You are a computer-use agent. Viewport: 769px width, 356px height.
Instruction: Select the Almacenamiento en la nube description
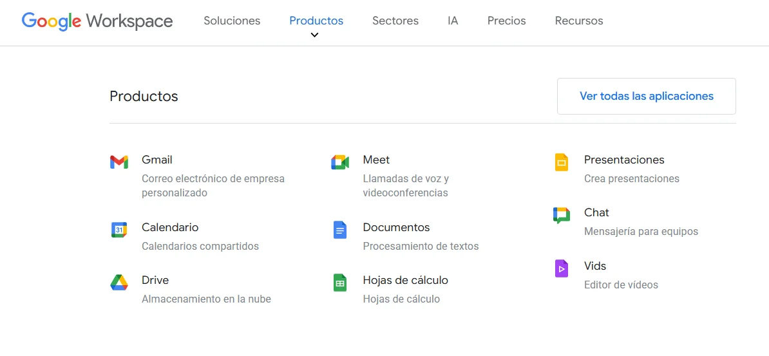coord(206,299)
